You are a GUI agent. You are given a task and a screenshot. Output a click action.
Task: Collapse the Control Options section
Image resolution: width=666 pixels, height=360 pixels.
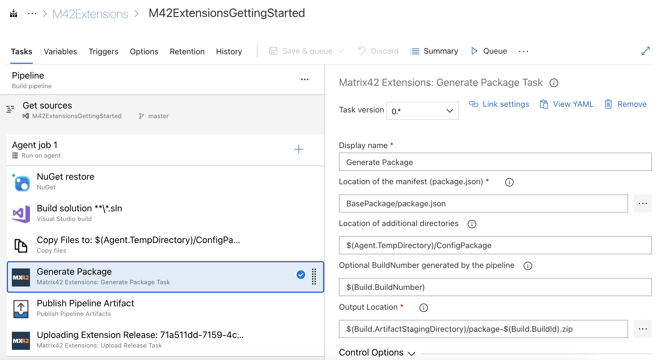tap(412, 353)
